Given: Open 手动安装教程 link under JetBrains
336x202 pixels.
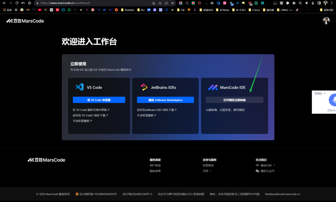Looking at the screenshot, I should (146, 115).
